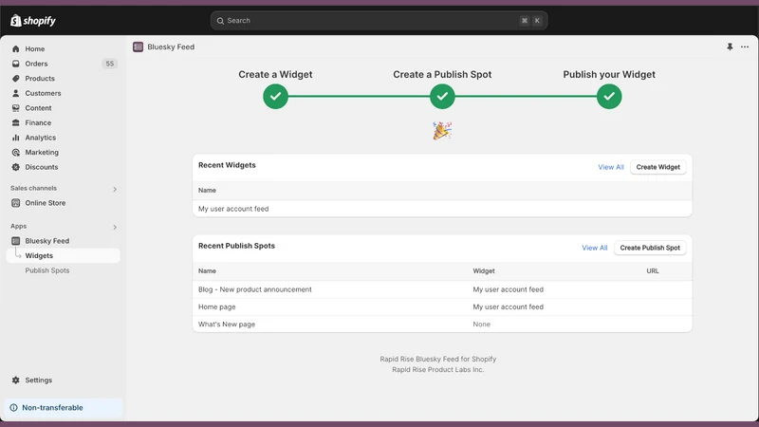759x427 pixels.
Task: Click Home page row's 'My user account feed' cell
Action: point(509,306)
